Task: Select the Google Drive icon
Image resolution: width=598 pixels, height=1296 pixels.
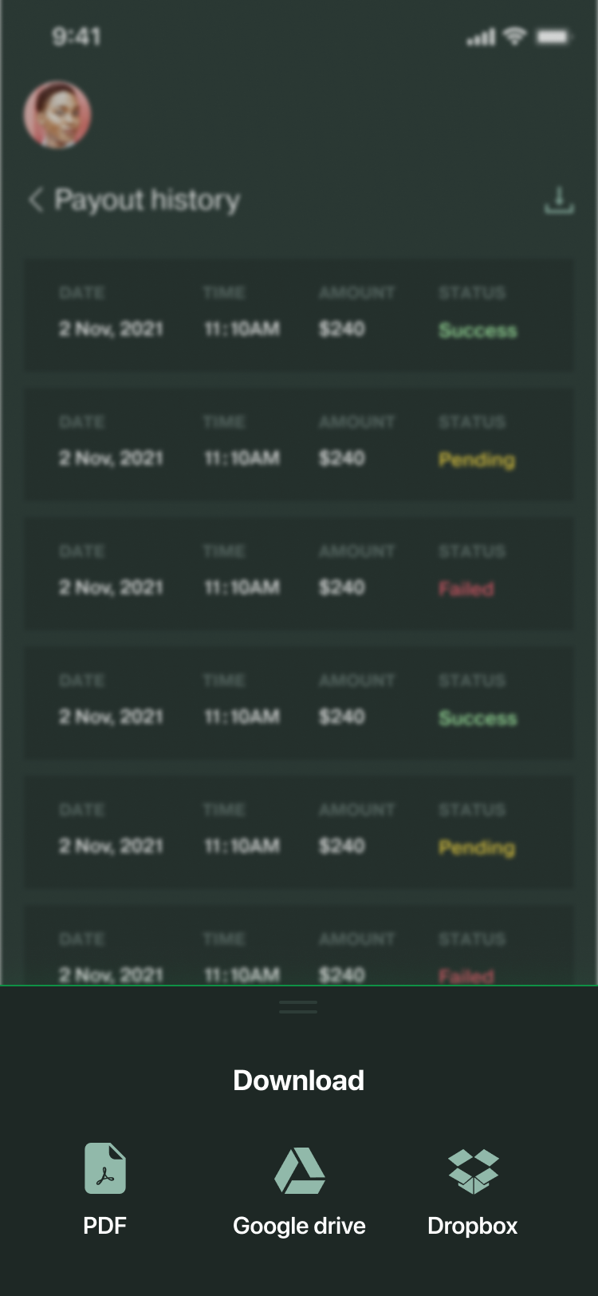Action: [299, 1170]
